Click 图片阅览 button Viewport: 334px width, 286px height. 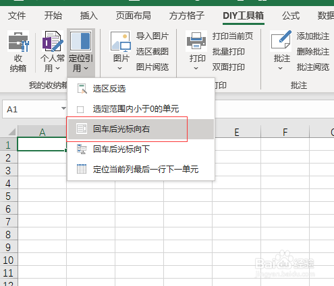pos(152,67)
